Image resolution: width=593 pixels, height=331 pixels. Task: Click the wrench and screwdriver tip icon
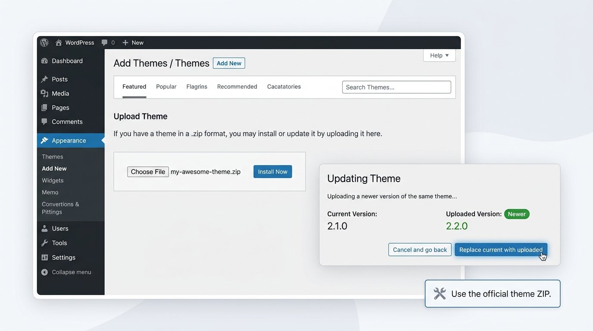pos(440,294)
